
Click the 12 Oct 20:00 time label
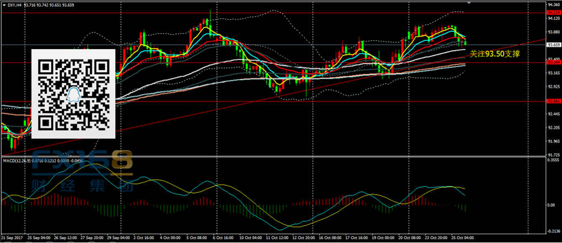tap(302, 239)
